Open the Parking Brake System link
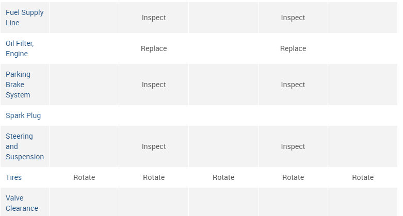The height and width of the screenshot is (216, 403). click(x=18, y=85)
